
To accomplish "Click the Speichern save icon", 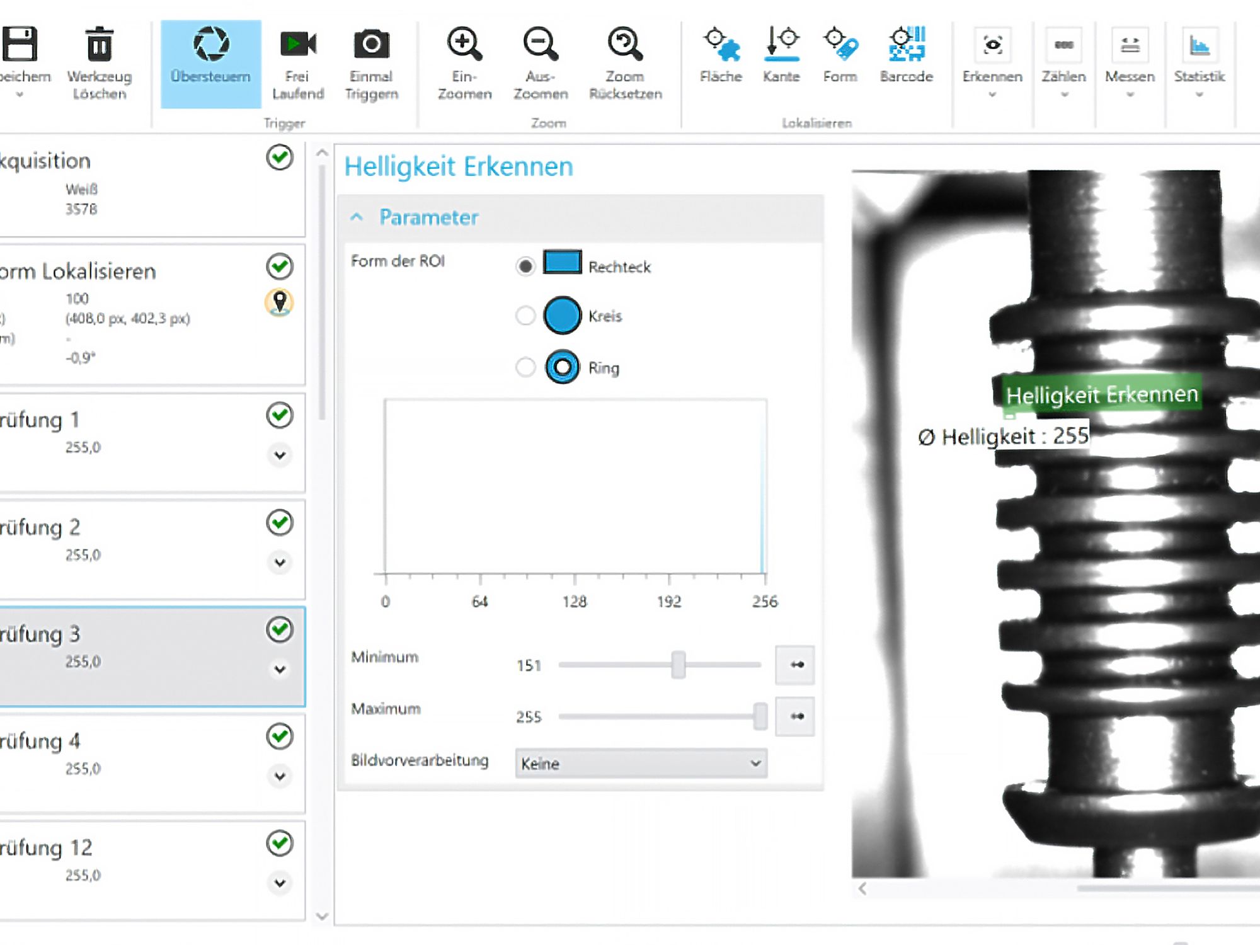I will (x=20, y=44).
